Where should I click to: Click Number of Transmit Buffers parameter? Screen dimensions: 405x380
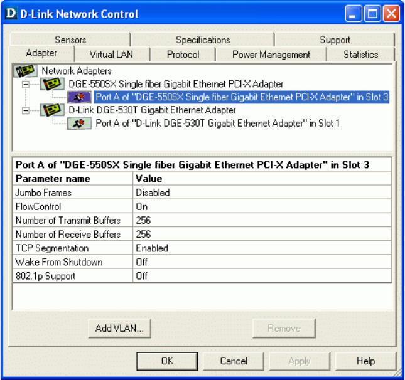(68, 221)
